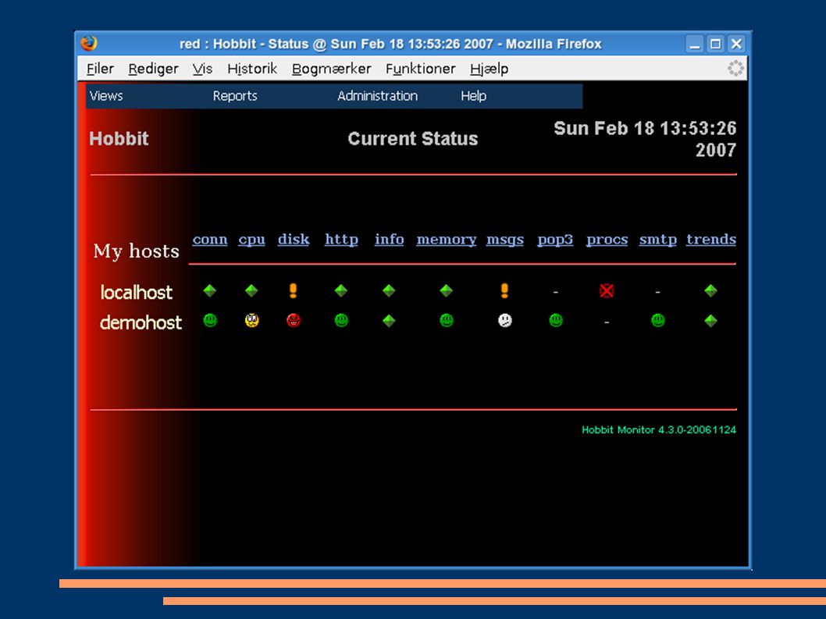Open demohost info green diamond icon
This screenshot has height=619, width=826.
point(390,321)
